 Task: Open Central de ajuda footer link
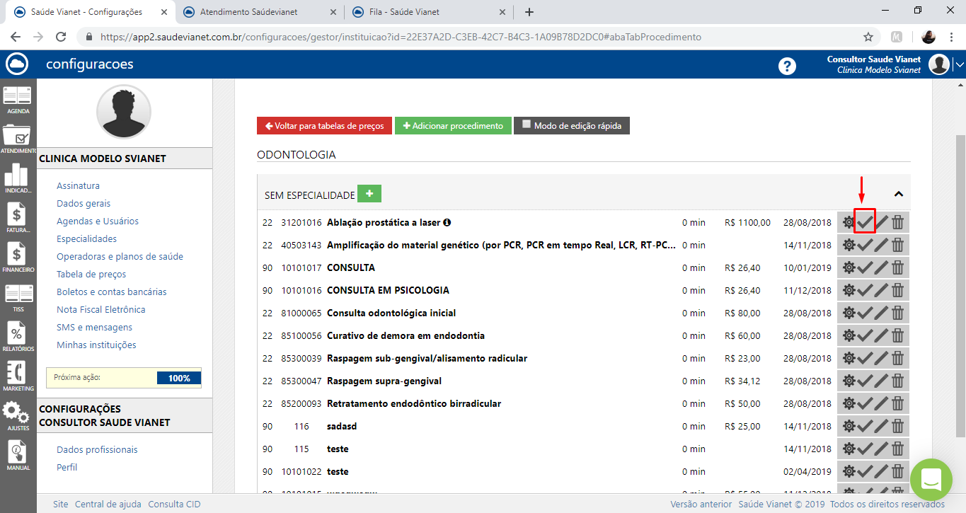108,505
